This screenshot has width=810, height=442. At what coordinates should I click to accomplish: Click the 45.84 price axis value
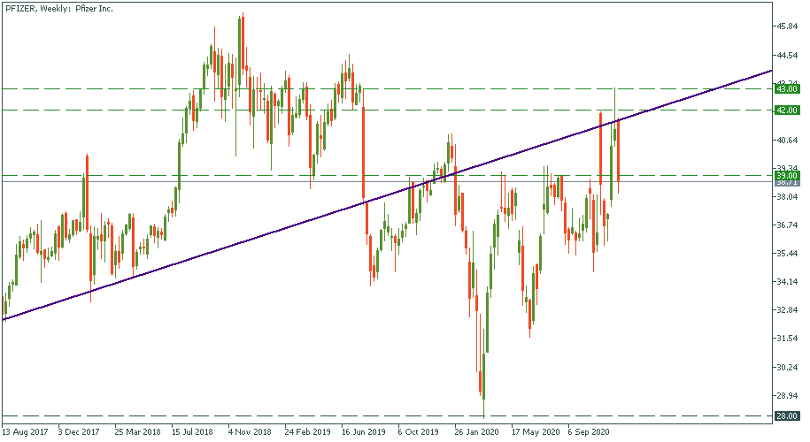(x=789, y=27)
